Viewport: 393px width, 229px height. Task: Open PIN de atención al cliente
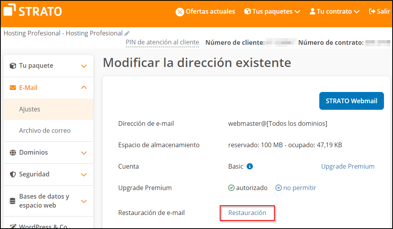[x=162, y=42]
